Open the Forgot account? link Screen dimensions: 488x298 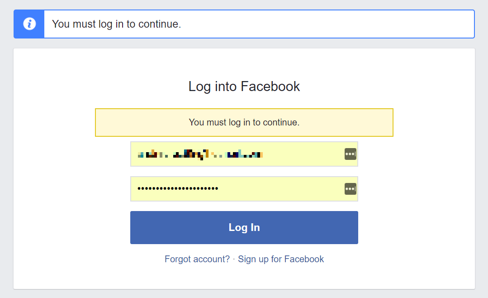[x=197, y=259]
